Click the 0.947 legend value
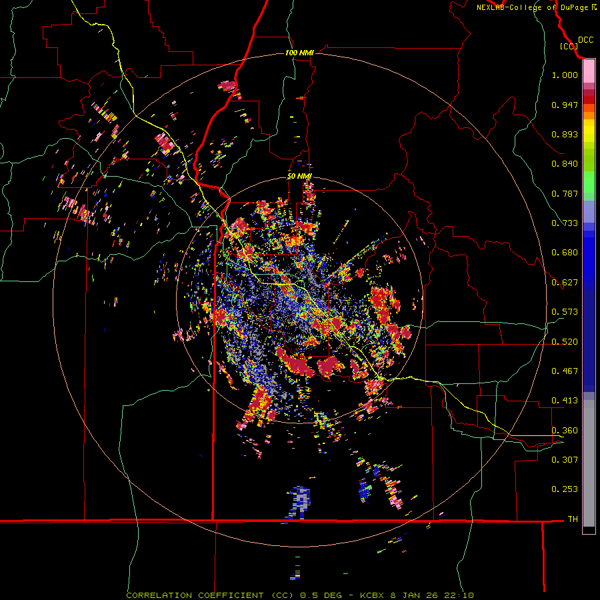 coord(565,105)
